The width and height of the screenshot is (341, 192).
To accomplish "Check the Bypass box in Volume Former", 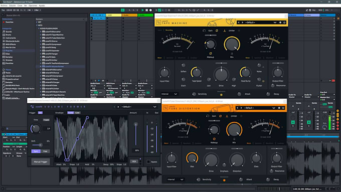I will (148, 162).
